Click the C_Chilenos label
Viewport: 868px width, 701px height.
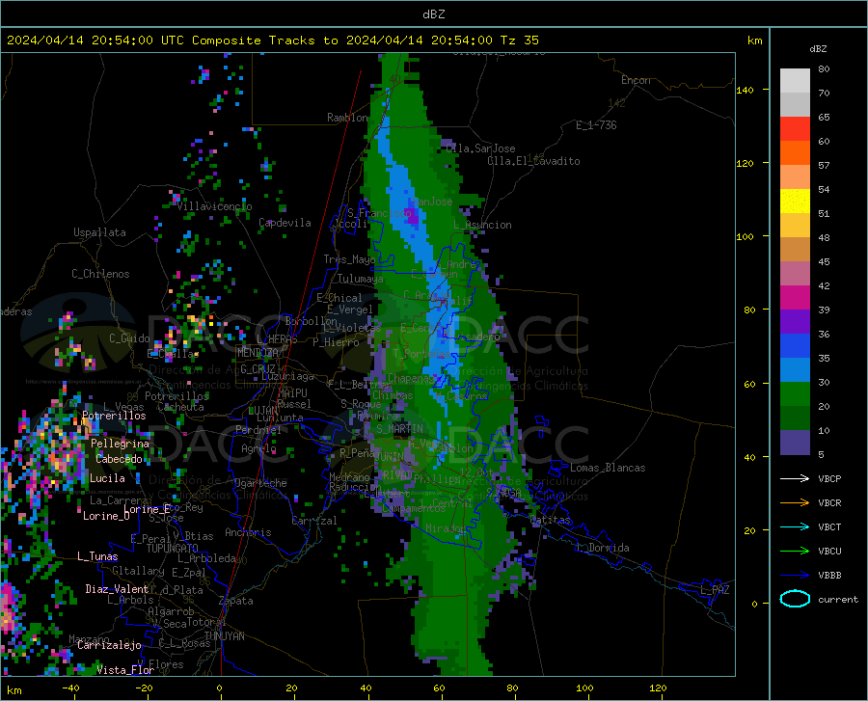(x=100, y=274)
